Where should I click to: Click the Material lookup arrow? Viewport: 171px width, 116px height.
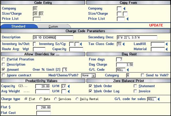click(166, 49)
